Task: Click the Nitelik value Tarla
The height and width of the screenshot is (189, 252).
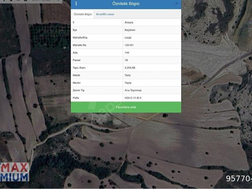Action: [x=128, y=75]
